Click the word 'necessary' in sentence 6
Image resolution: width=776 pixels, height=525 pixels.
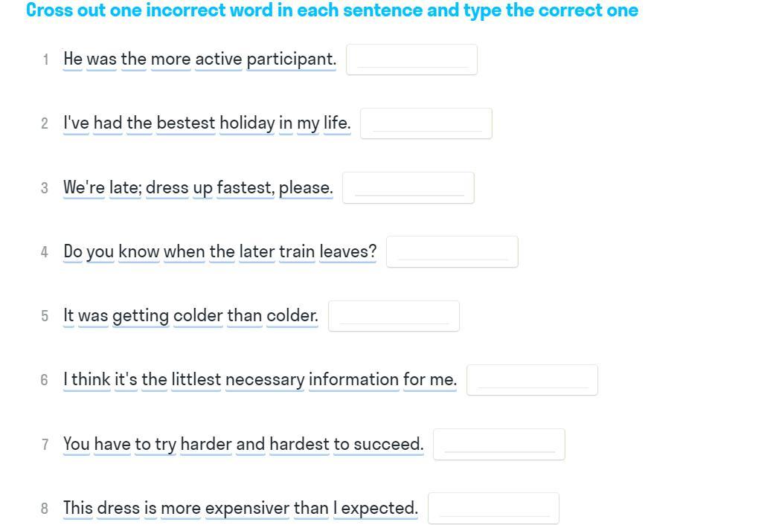[265, 379]
